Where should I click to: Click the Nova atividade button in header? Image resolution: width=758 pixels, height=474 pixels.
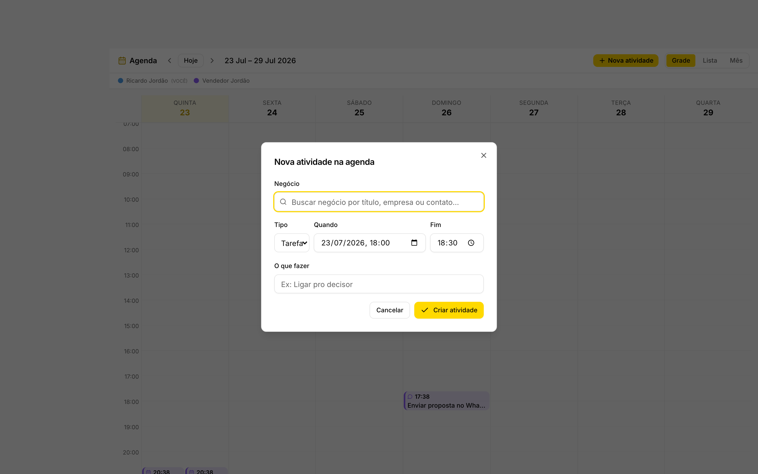[626, 61]
